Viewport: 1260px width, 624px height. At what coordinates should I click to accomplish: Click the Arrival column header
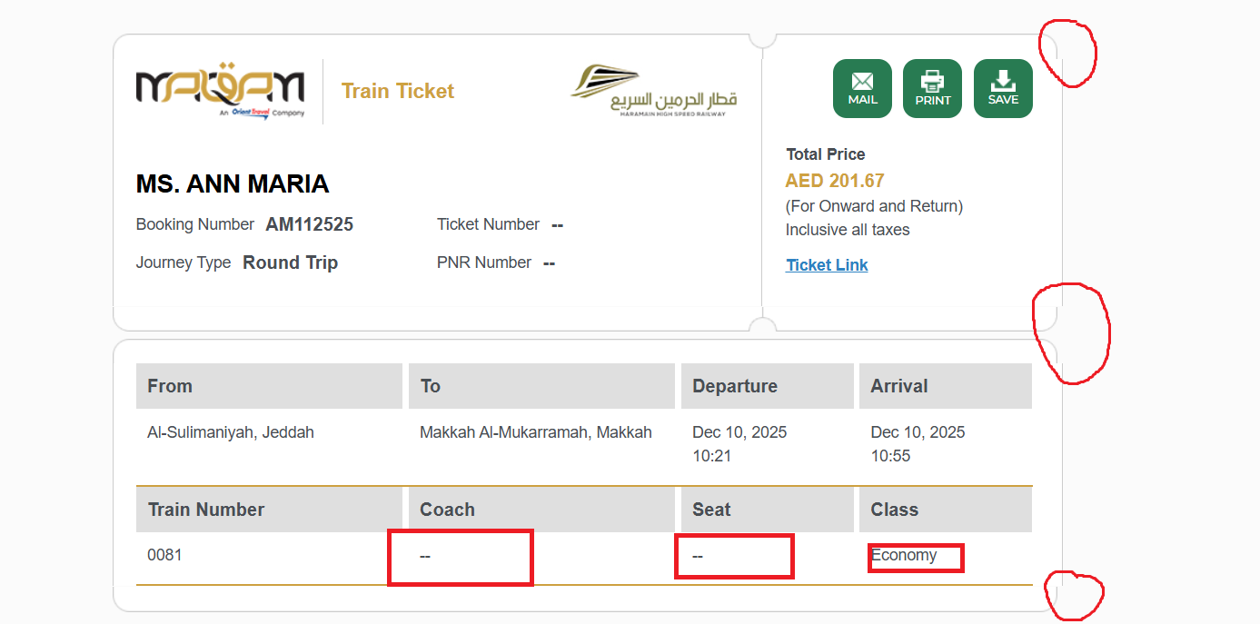tap(898, 386)
